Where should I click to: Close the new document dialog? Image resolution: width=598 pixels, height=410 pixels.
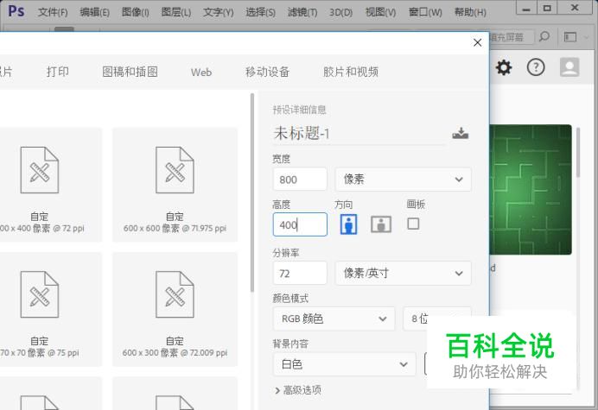tap(478, 42)
